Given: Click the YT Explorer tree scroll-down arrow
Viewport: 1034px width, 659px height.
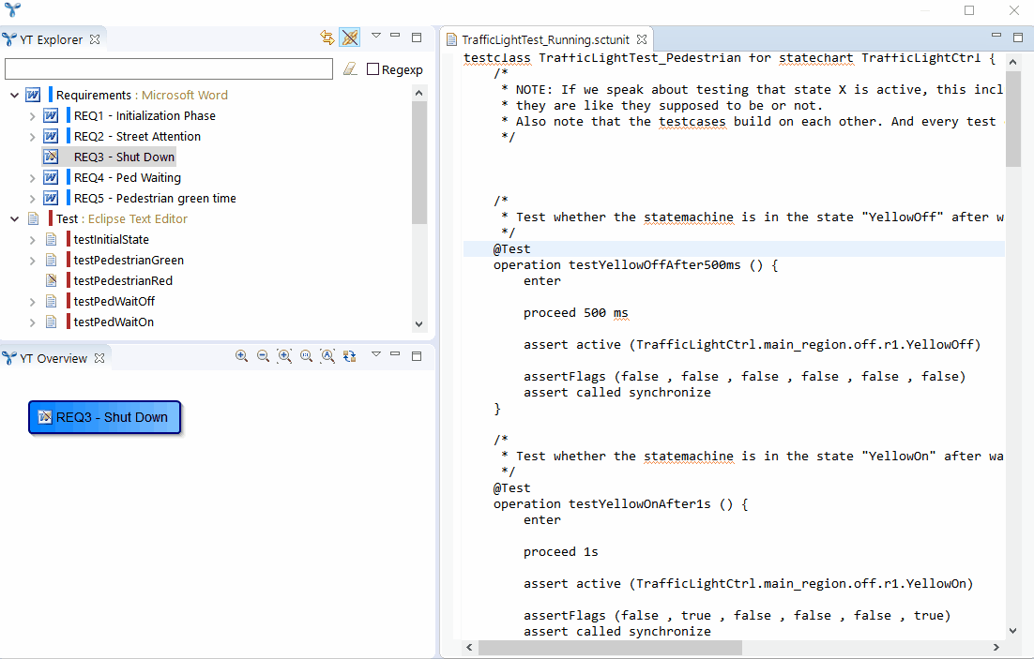Looking at the screenshot, I should click(418, 324).
